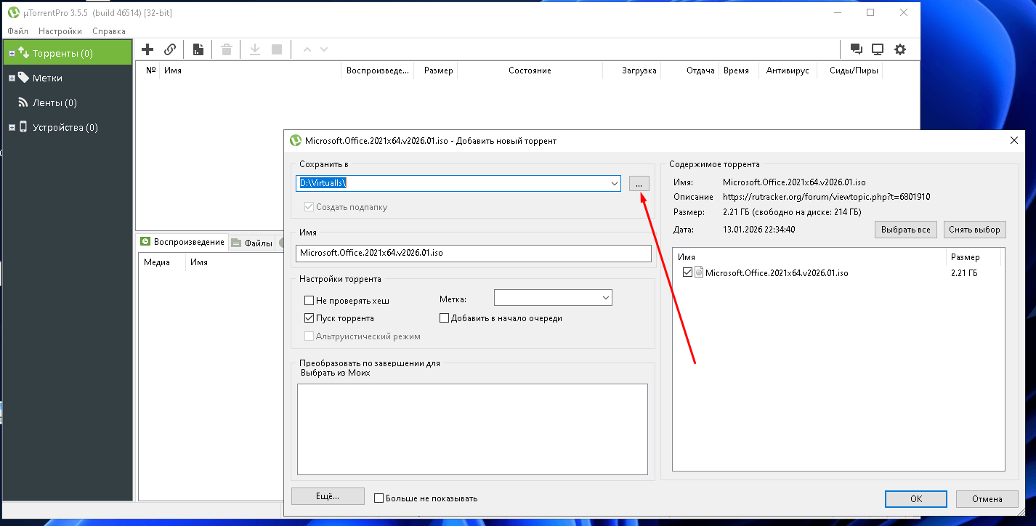This screenshot has height=526, width=1036.
Task: Uncheck the Microsoft.Office.2021x64.v2026.01.iso file checkbox
Action: (688, 272)
